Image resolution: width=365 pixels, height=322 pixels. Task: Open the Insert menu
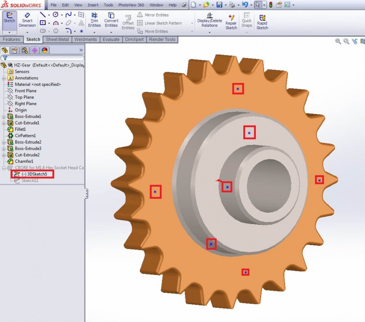(x=93, y=5)
